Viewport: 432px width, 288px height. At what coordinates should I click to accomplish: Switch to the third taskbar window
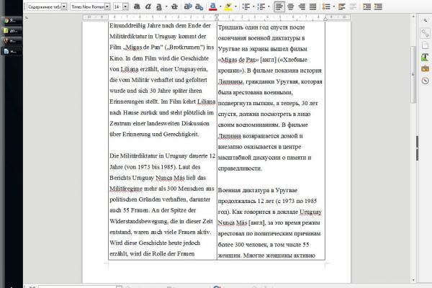(11, 41)
